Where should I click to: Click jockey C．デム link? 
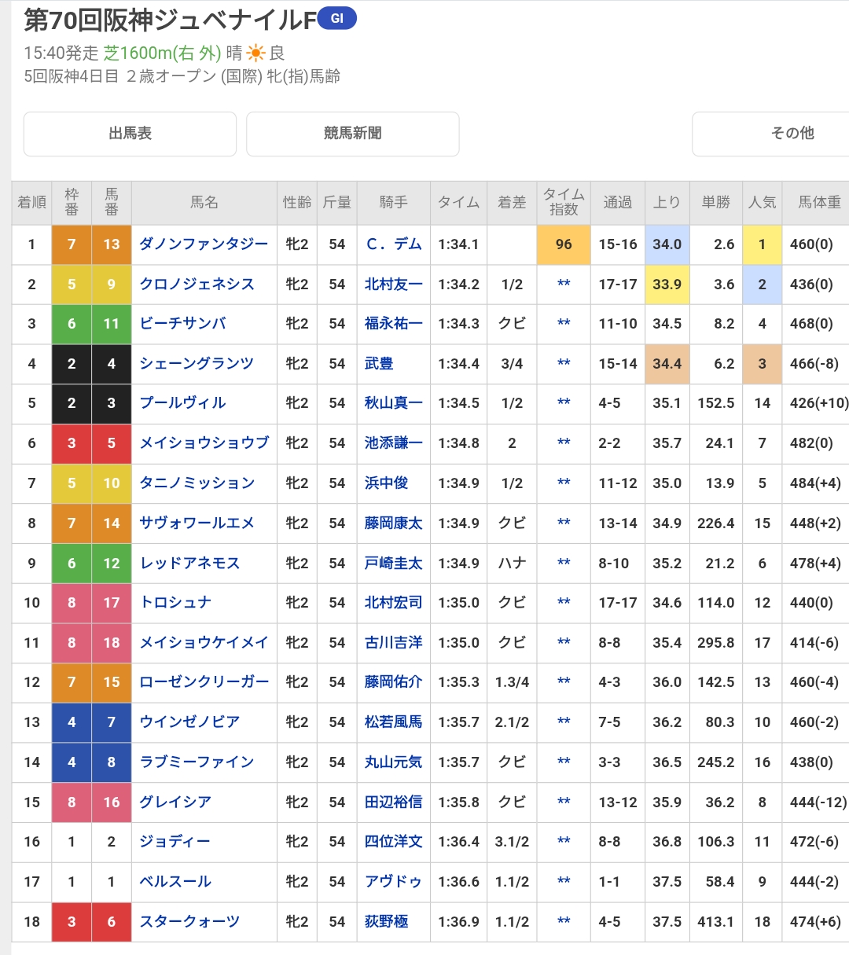click(x=393, y=244)
